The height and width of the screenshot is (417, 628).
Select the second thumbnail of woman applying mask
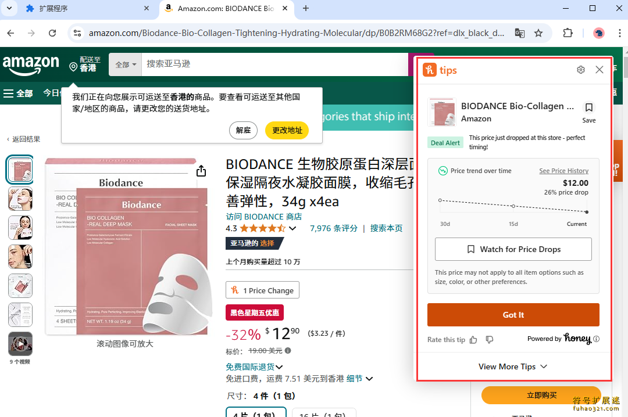20,199
